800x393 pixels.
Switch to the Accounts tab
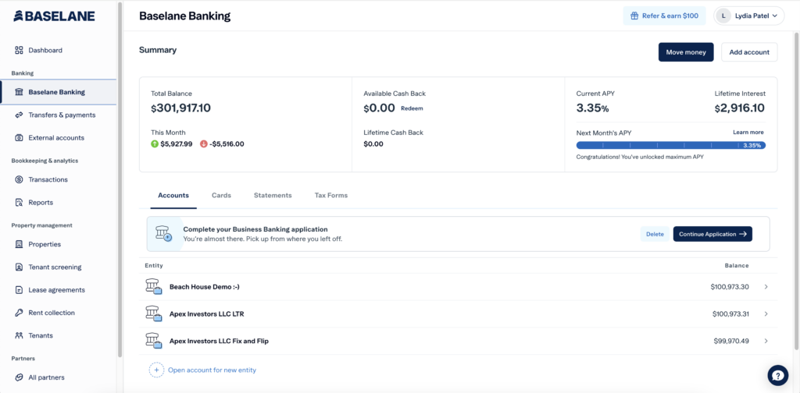[173, 196]
